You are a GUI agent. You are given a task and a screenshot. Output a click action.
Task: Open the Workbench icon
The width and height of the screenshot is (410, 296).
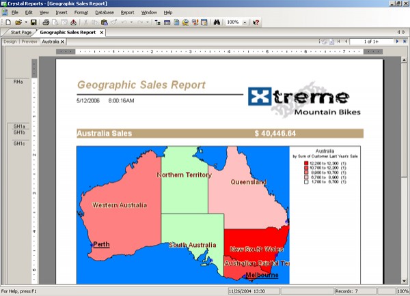204,23
